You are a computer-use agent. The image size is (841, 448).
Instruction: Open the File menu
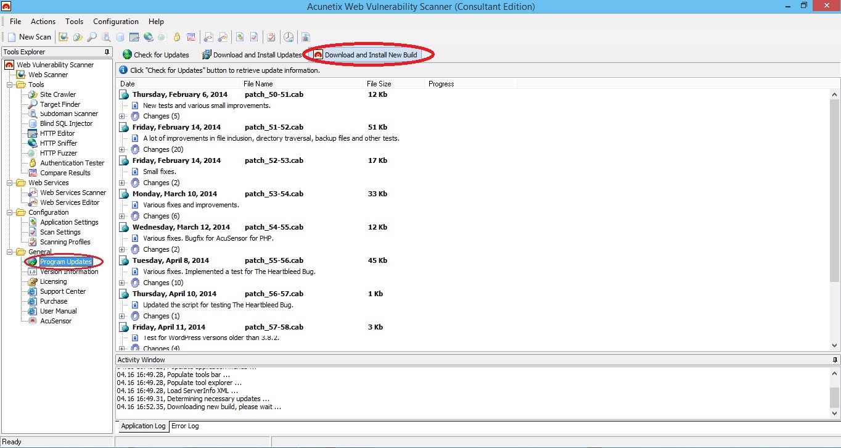click(15, 22)
